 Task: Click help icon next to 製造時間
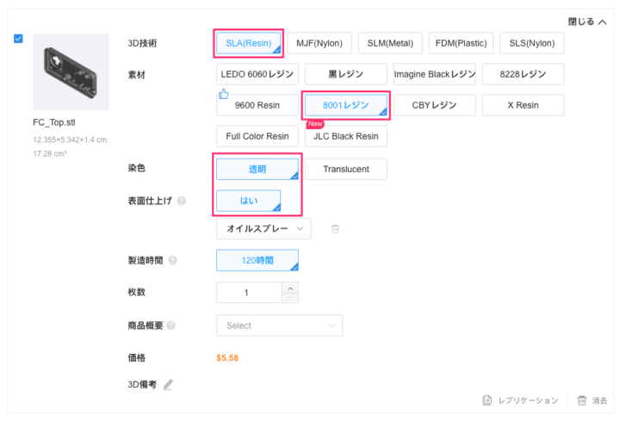click(x=173, y=260)
